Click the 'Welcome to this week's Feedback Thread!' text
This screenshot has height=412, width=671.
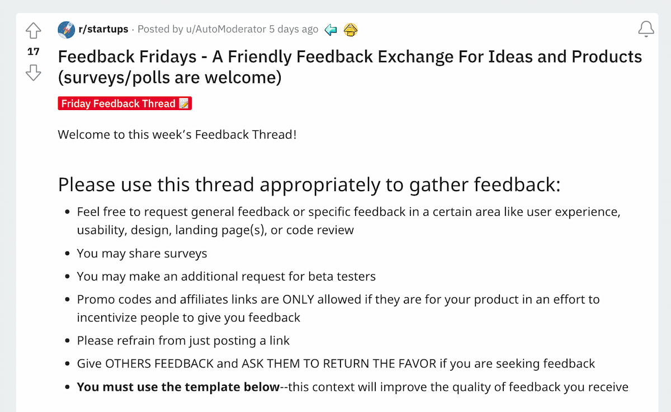click(177, 135)
